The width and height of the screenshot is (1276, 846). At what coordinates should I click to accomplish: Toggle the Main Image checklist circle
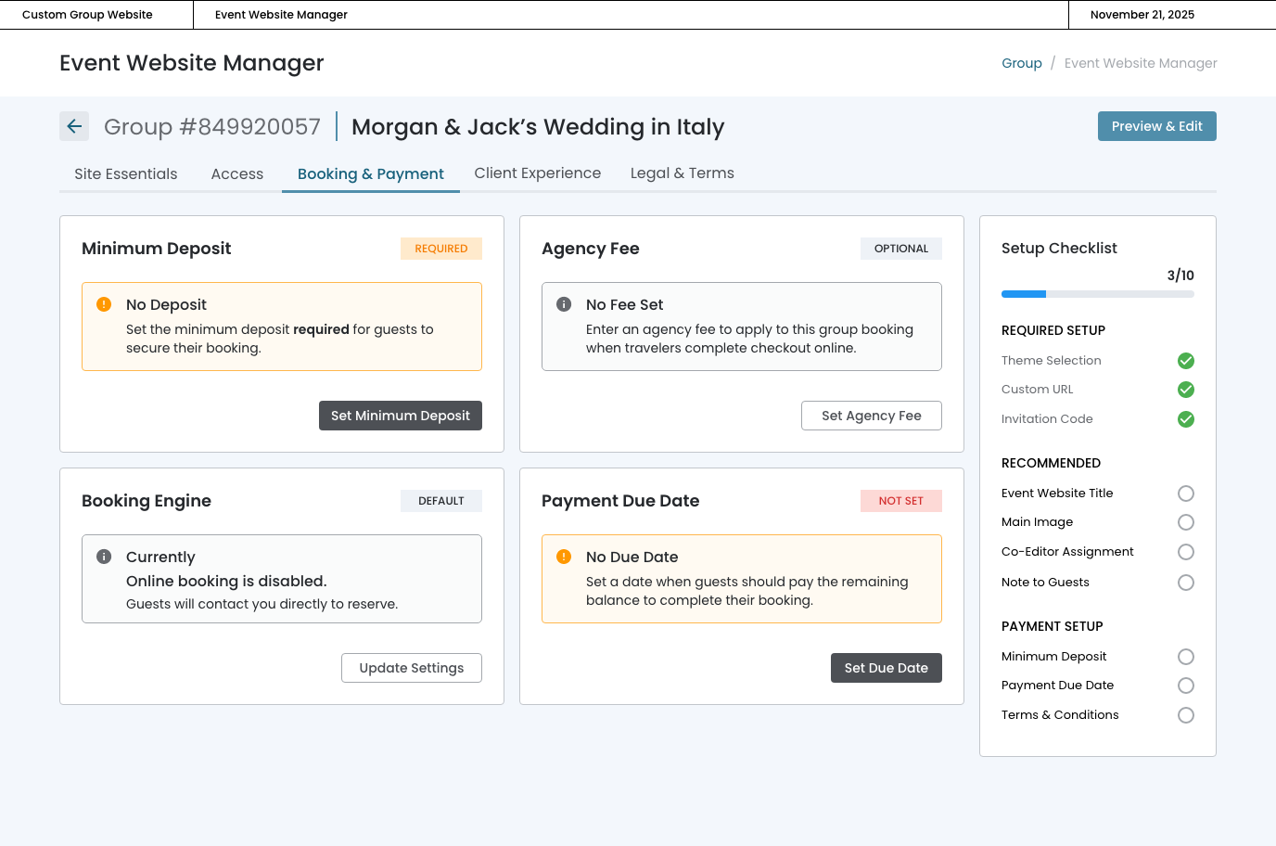pyautogui.click(x=1185, y=522)
